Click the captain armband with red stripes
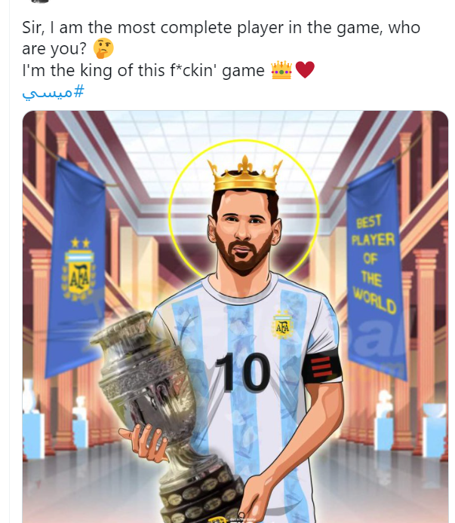This screenshot has height=523, width=455. tap(323, 366)
